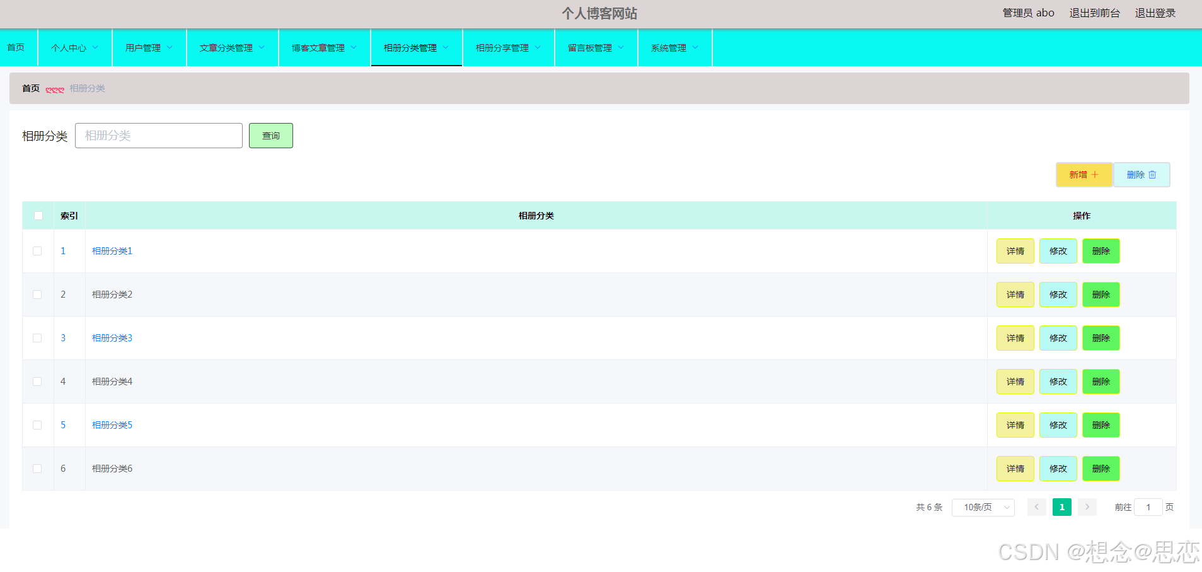Click the 相册分类3 cell text
The image size is (1202, 572).
coord(112,338)
